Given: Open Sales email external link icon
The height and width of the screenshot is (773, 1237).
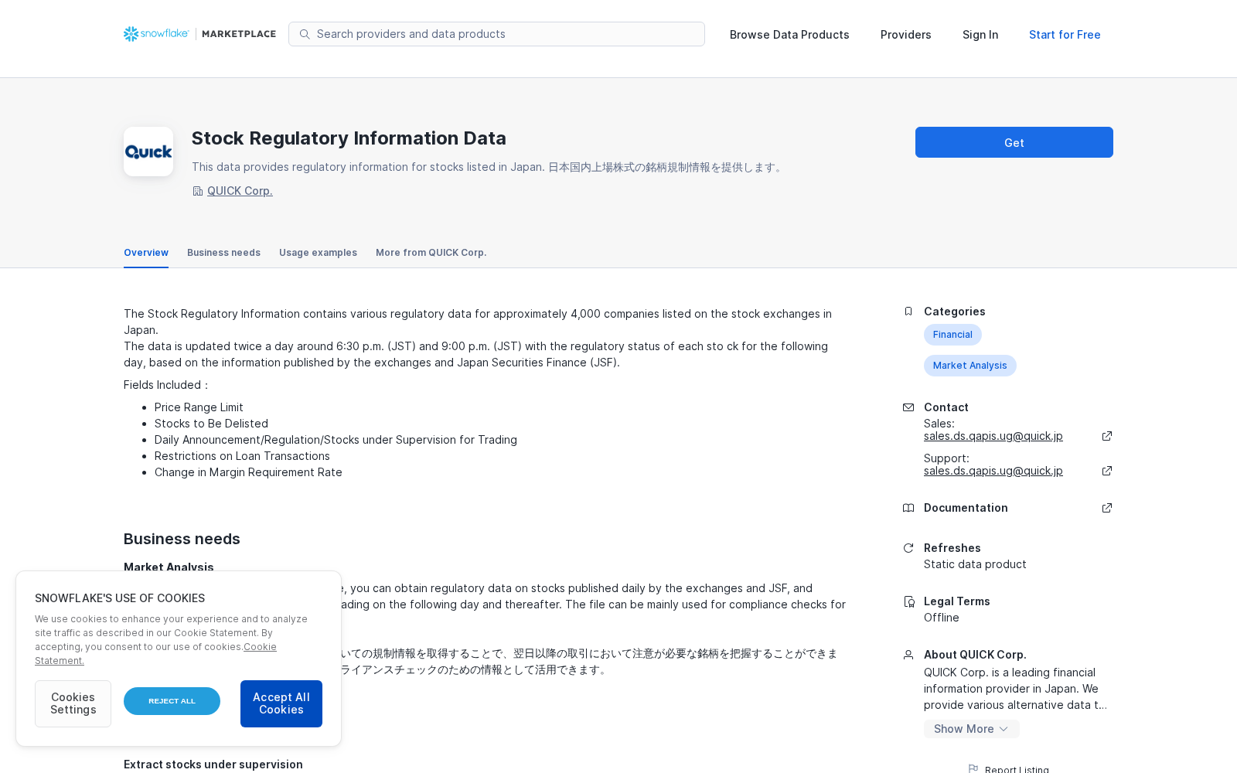Looking at the screenshot, I should (1107, 436).
